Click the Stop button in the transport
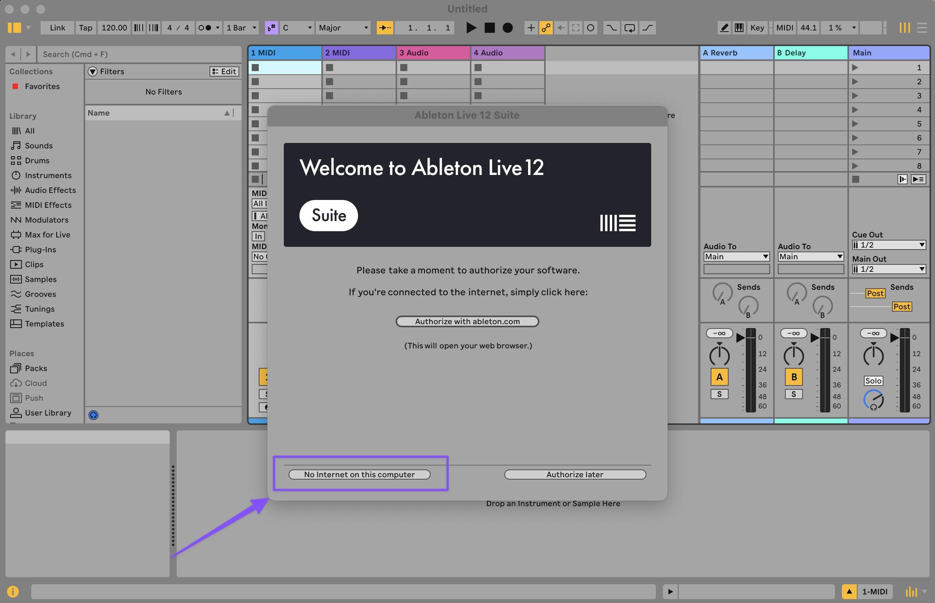This screenshot has width=935, height=603. 489,28
